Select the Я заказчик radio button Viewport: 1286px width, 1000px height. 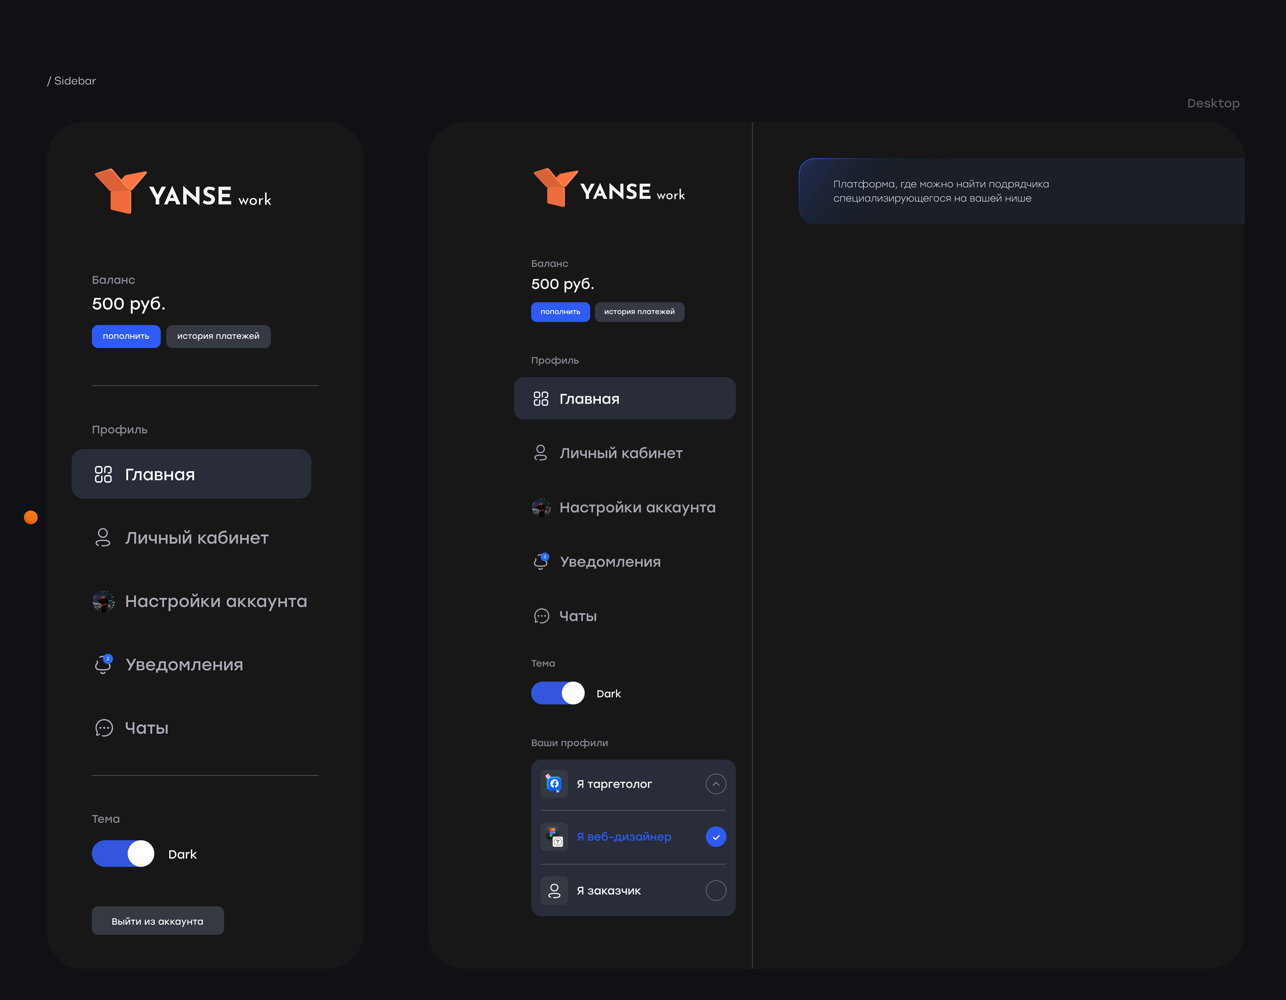click(715, 891)
